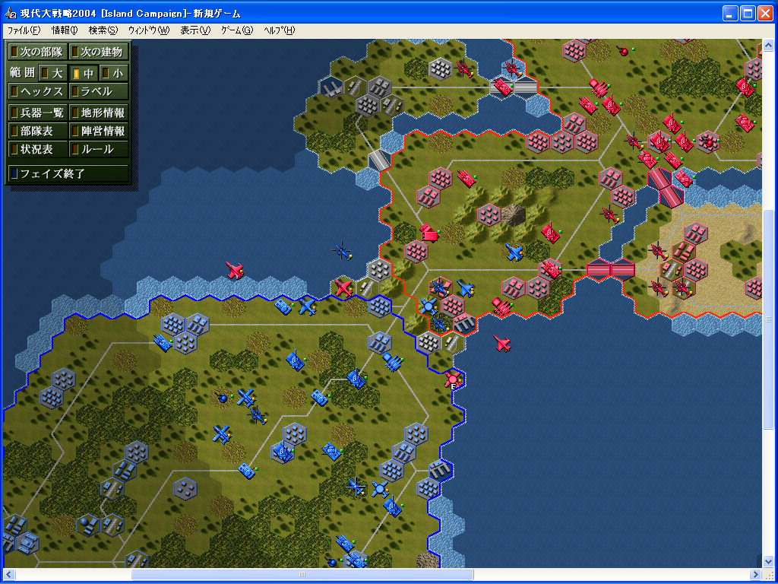This screenshot has height=584, width=778.
Task: Select red helicopter on shallows above the gray bridge
Action: pos(511,68)
